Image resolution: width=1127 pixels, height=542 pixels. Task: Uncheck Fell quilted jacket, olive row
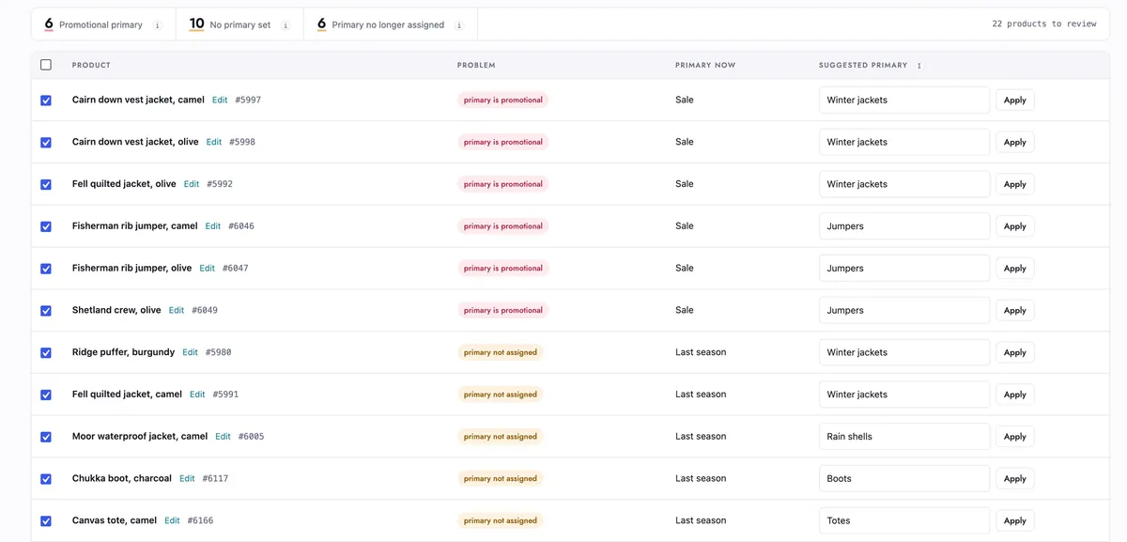[x=46, y=185]
